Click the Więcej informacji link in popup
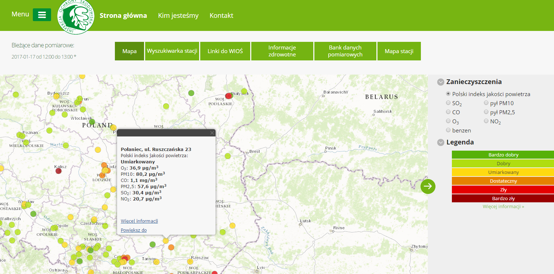 pos(139,221)
